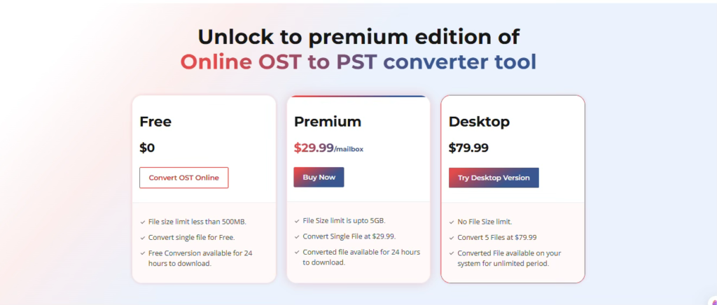Open the Try Desktop Version button
This screenshot has width=717, height=305.
click(494, 178)
